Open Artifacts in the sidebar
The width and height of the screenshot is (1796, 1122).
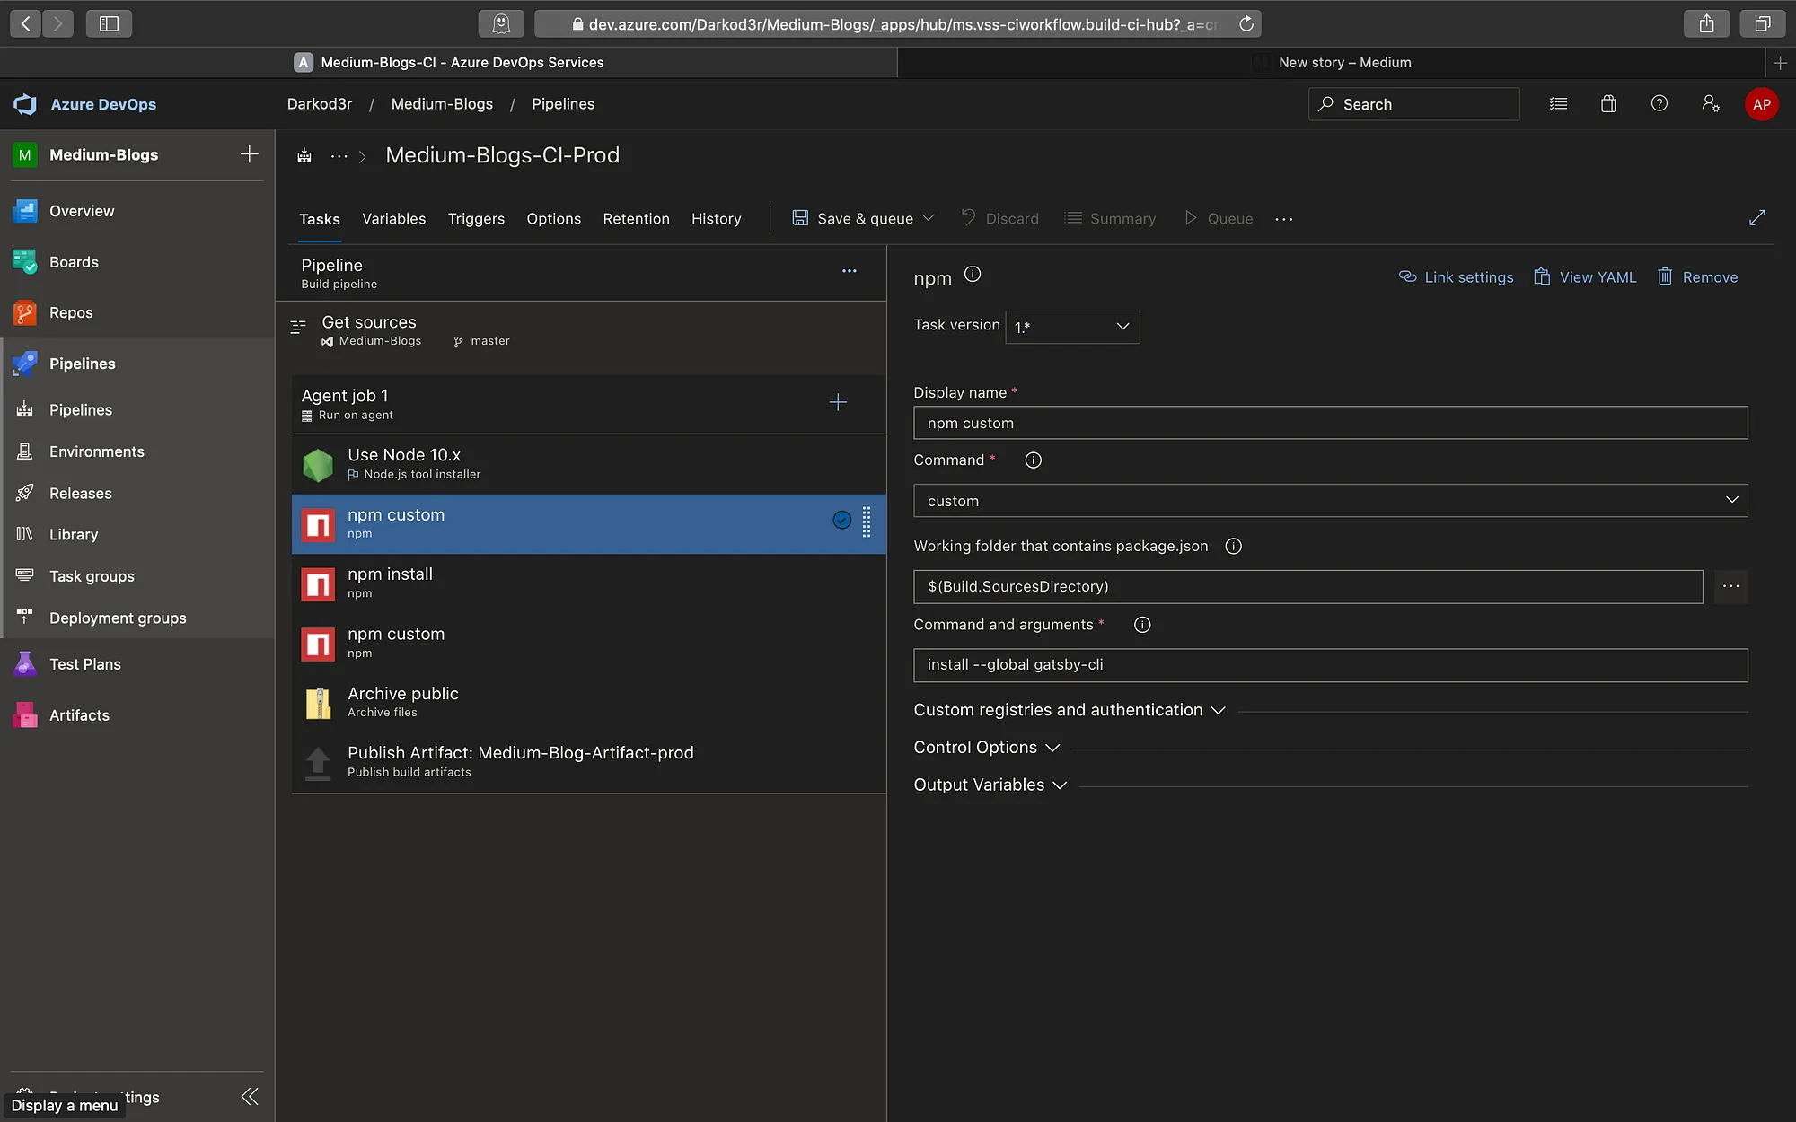79,715
